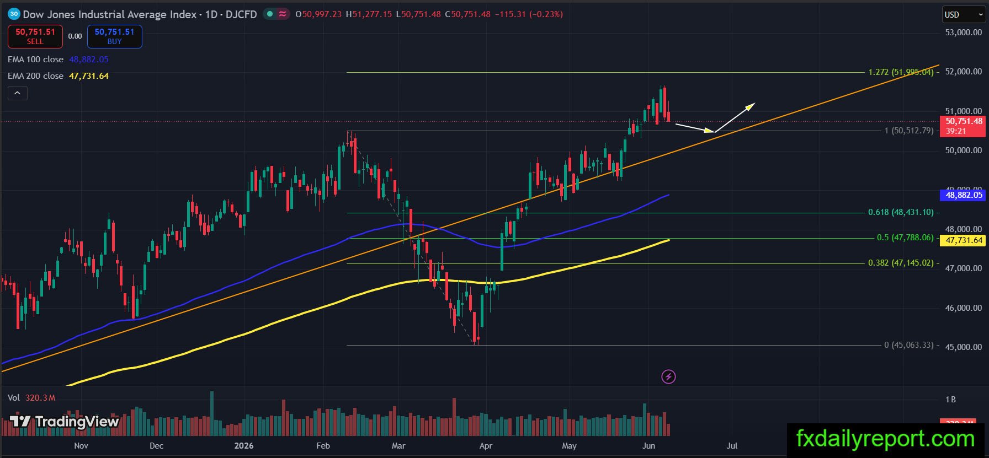Click the Feb label on time axis
The height and width of the screenshot is (458, 989).
pyautogui.click(x=323, y=446)
